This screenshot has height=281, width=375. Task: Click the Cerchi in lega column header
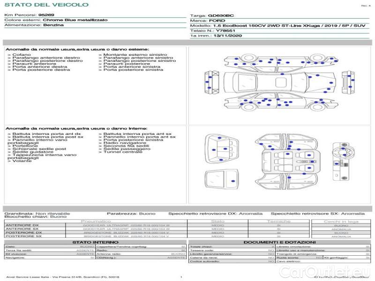tap(341, 221)
